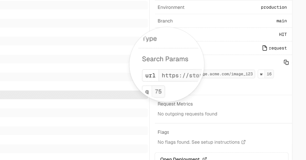
Task: Click the quality value 75
Action: coord(158,92)
